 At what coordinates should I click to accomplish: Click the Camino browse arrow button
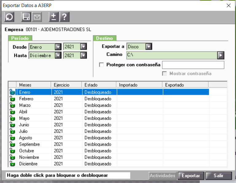tap(221, 55)
